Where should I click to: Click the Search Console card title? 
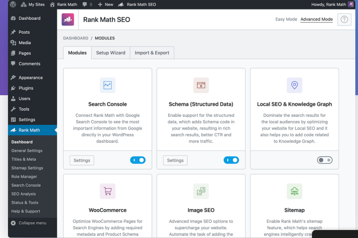tap(108, 104)
